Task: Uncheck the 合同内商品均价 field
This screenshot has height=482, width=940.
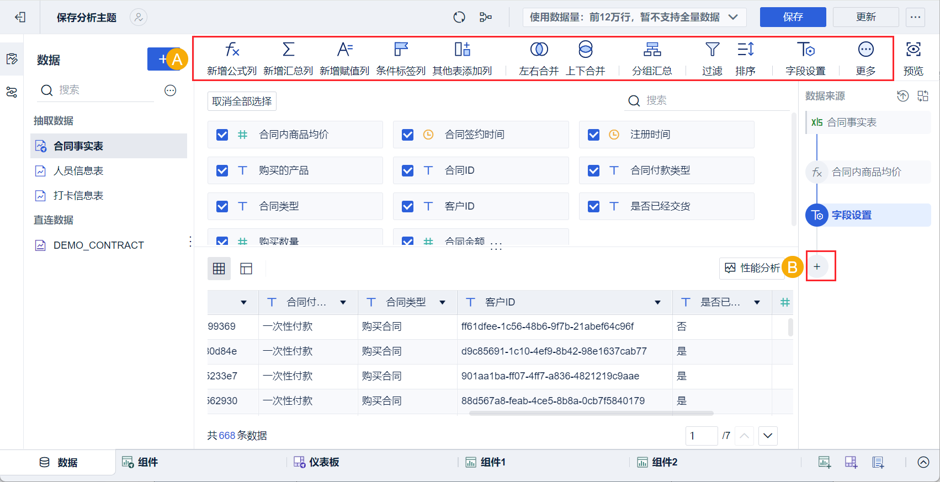Action: (222, 135)
